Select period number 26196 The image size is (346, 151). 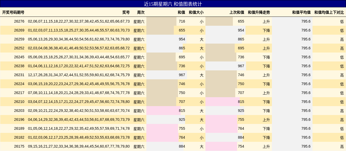(x=19, y=120)
